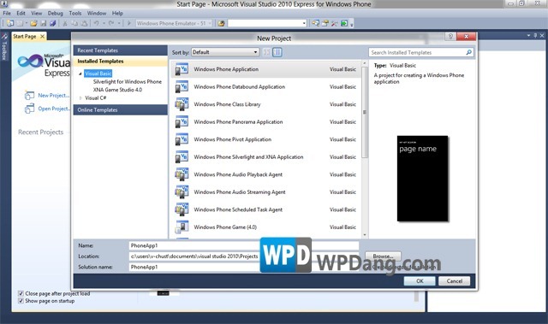The image size is (548, 324).
Task: Open the Recent Templates section
Action: [120, 50]
